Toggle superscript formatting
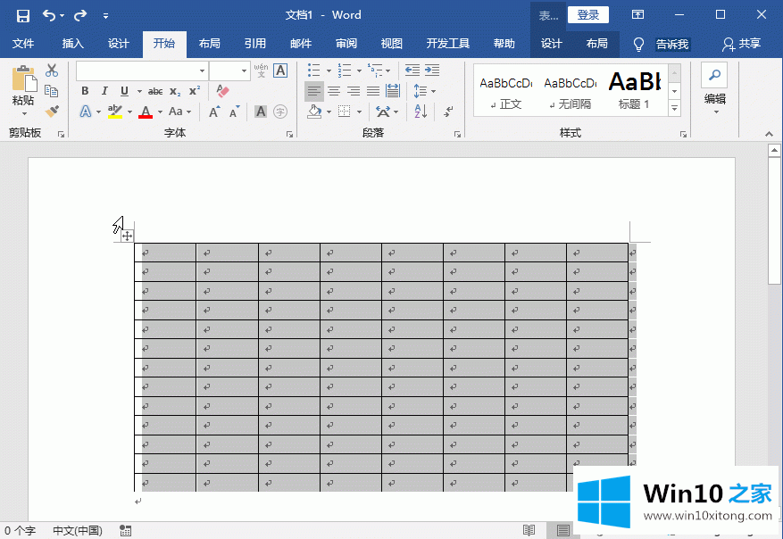This screenshot has width=783, height=539. [195, 91]
